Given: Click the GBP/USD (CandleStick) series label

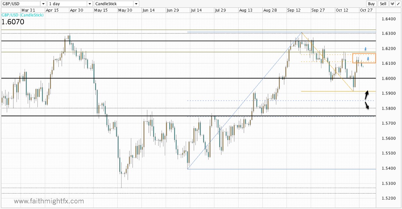Looking at the screenshot, I should point(22,15).
